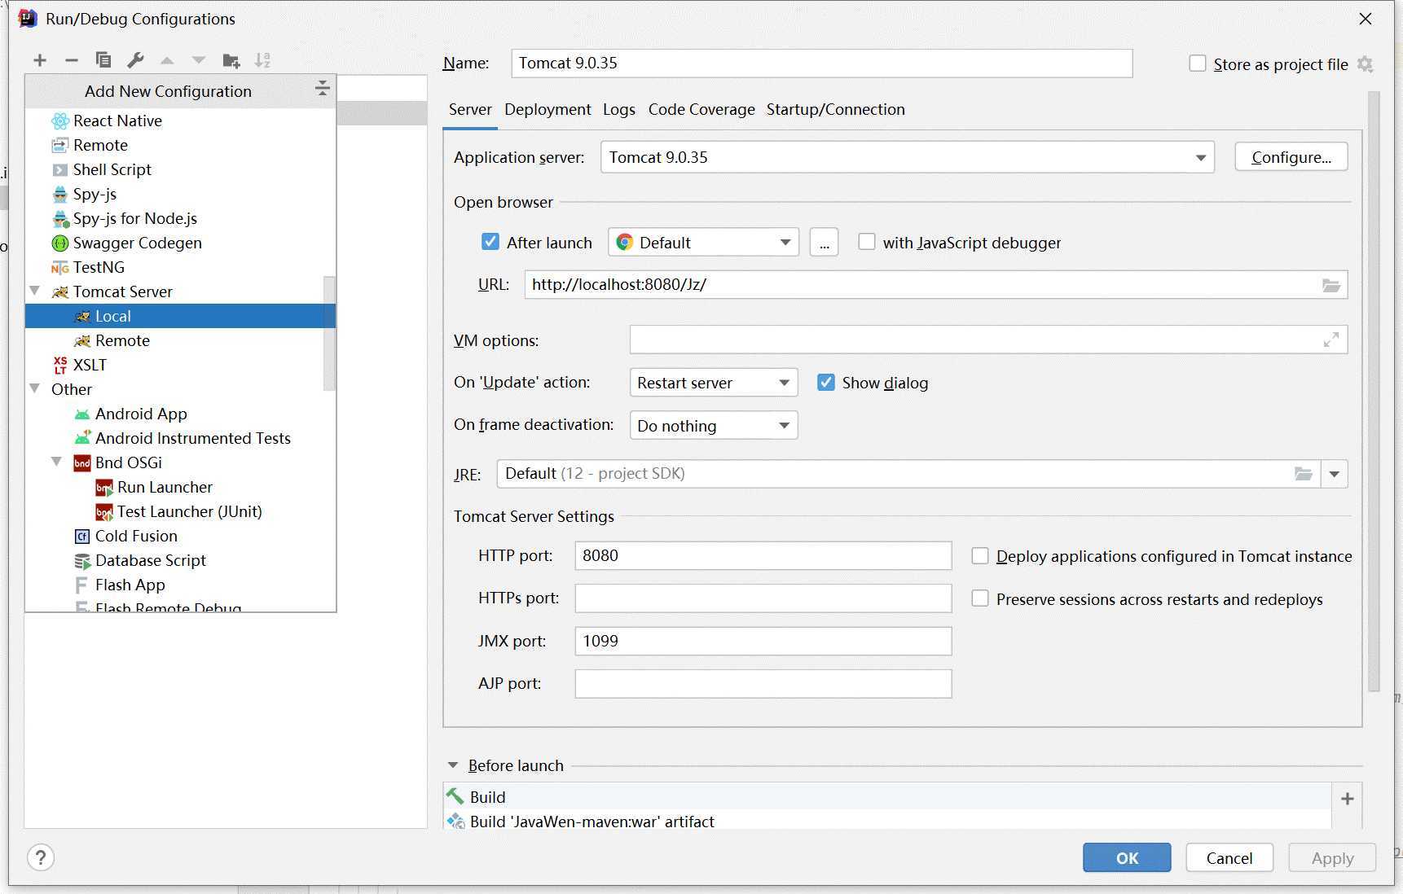Click the Move Down arrow icon

[199, 60]
